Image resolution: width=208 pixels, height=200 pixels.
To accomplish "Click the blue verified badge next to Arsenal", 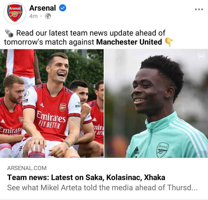I will 62,8.
